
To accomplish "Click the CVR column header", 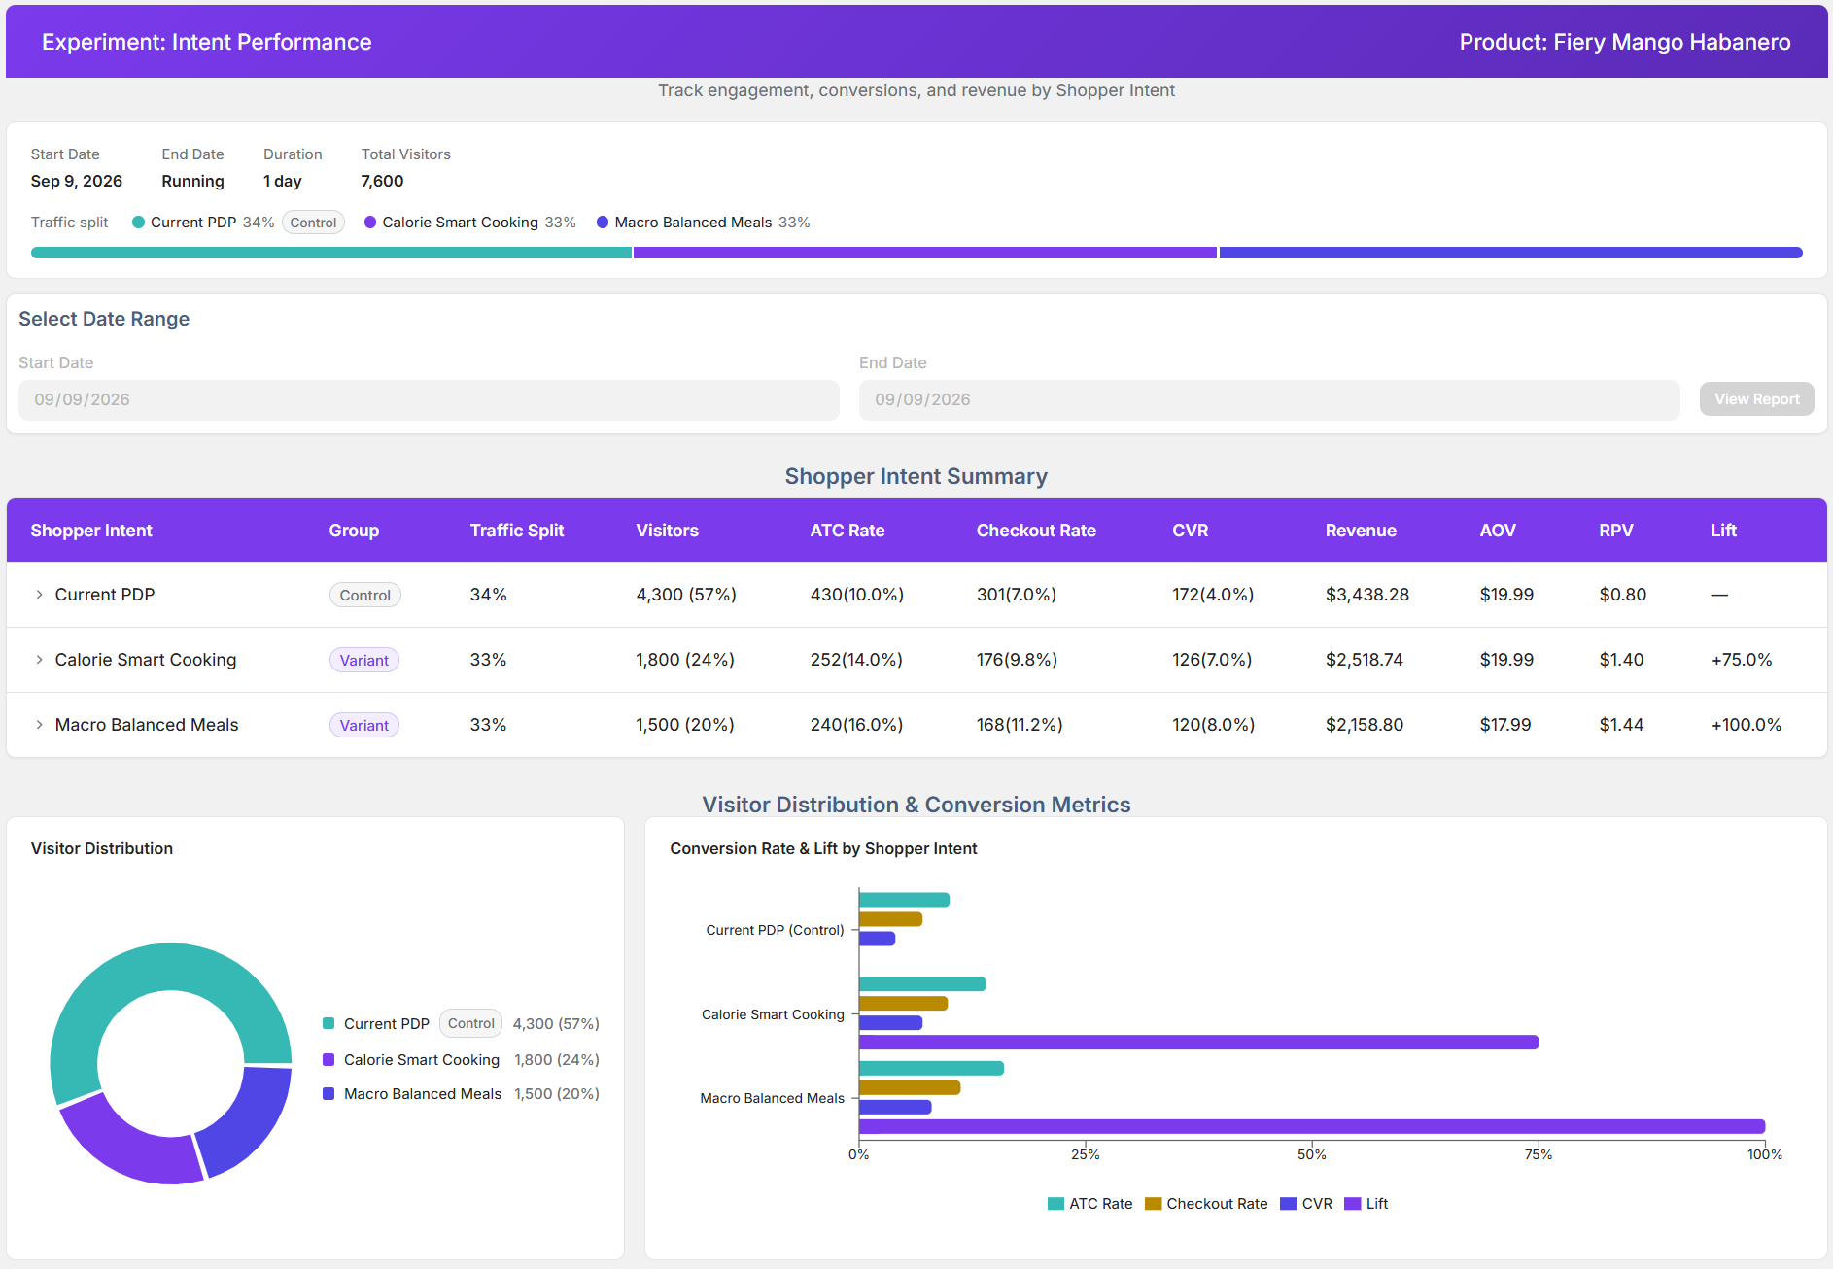I will tap(1191, 531).
